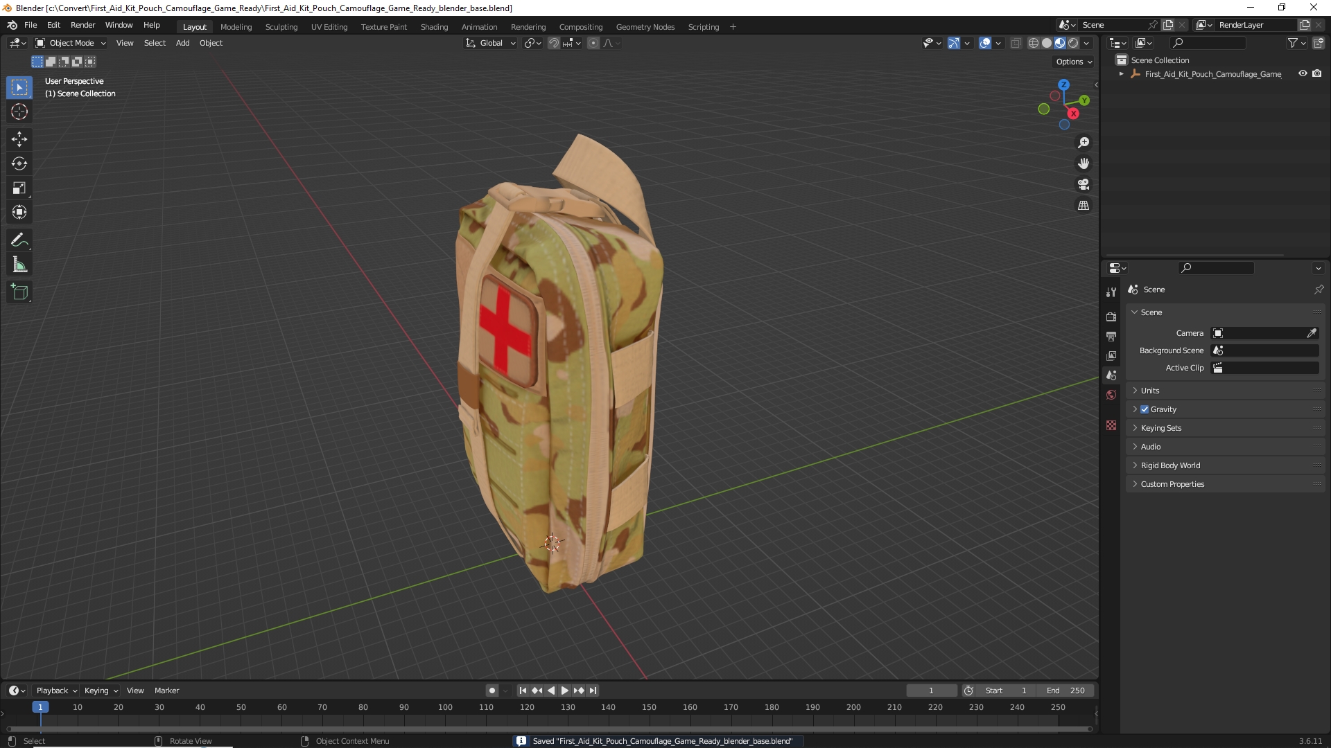The width and height of the screenshot is (1331, 748).
Task: Toggle show overlays button
Action: pyautogui.click(x=985, y=43)
